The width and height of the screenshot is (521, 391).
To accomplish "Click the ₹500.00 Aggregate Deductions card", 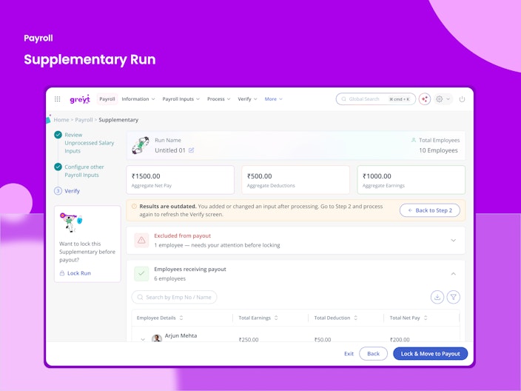I will [x=296, y=180].
